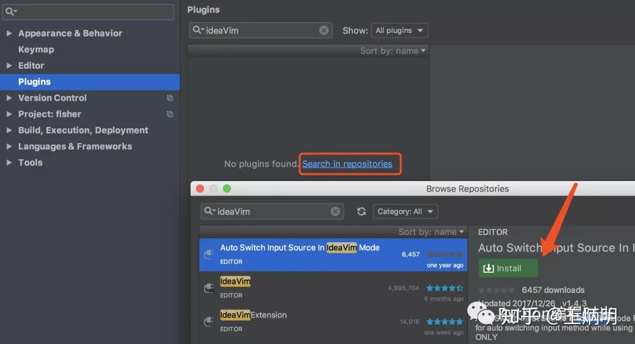Open search options via magnifier in plugin search
The width and height of the screenshot is (635, 344).
pos(198,29)
